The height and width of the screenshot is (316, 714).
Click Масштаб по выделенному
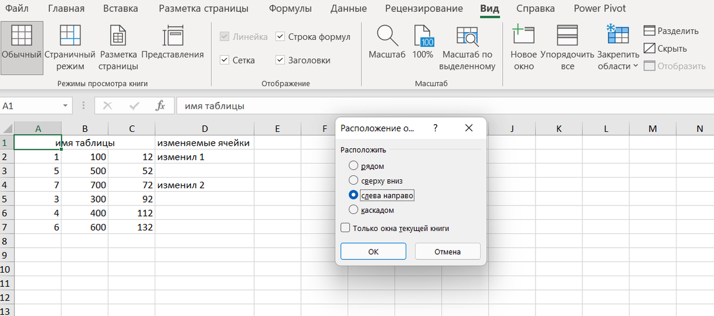coord(468,48)
